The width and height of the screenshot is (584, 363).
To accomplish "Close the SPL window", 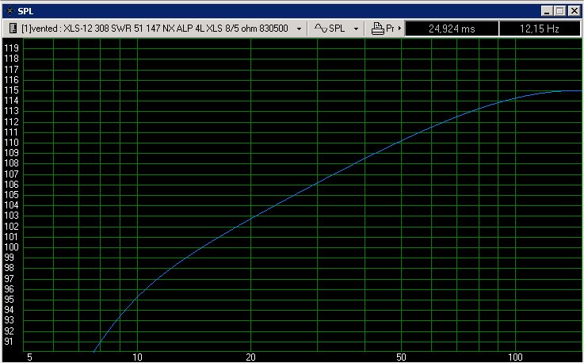I will [574, 11].
